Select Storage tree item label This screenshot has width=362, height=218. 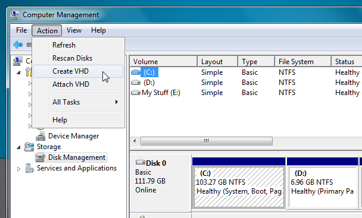49,147
